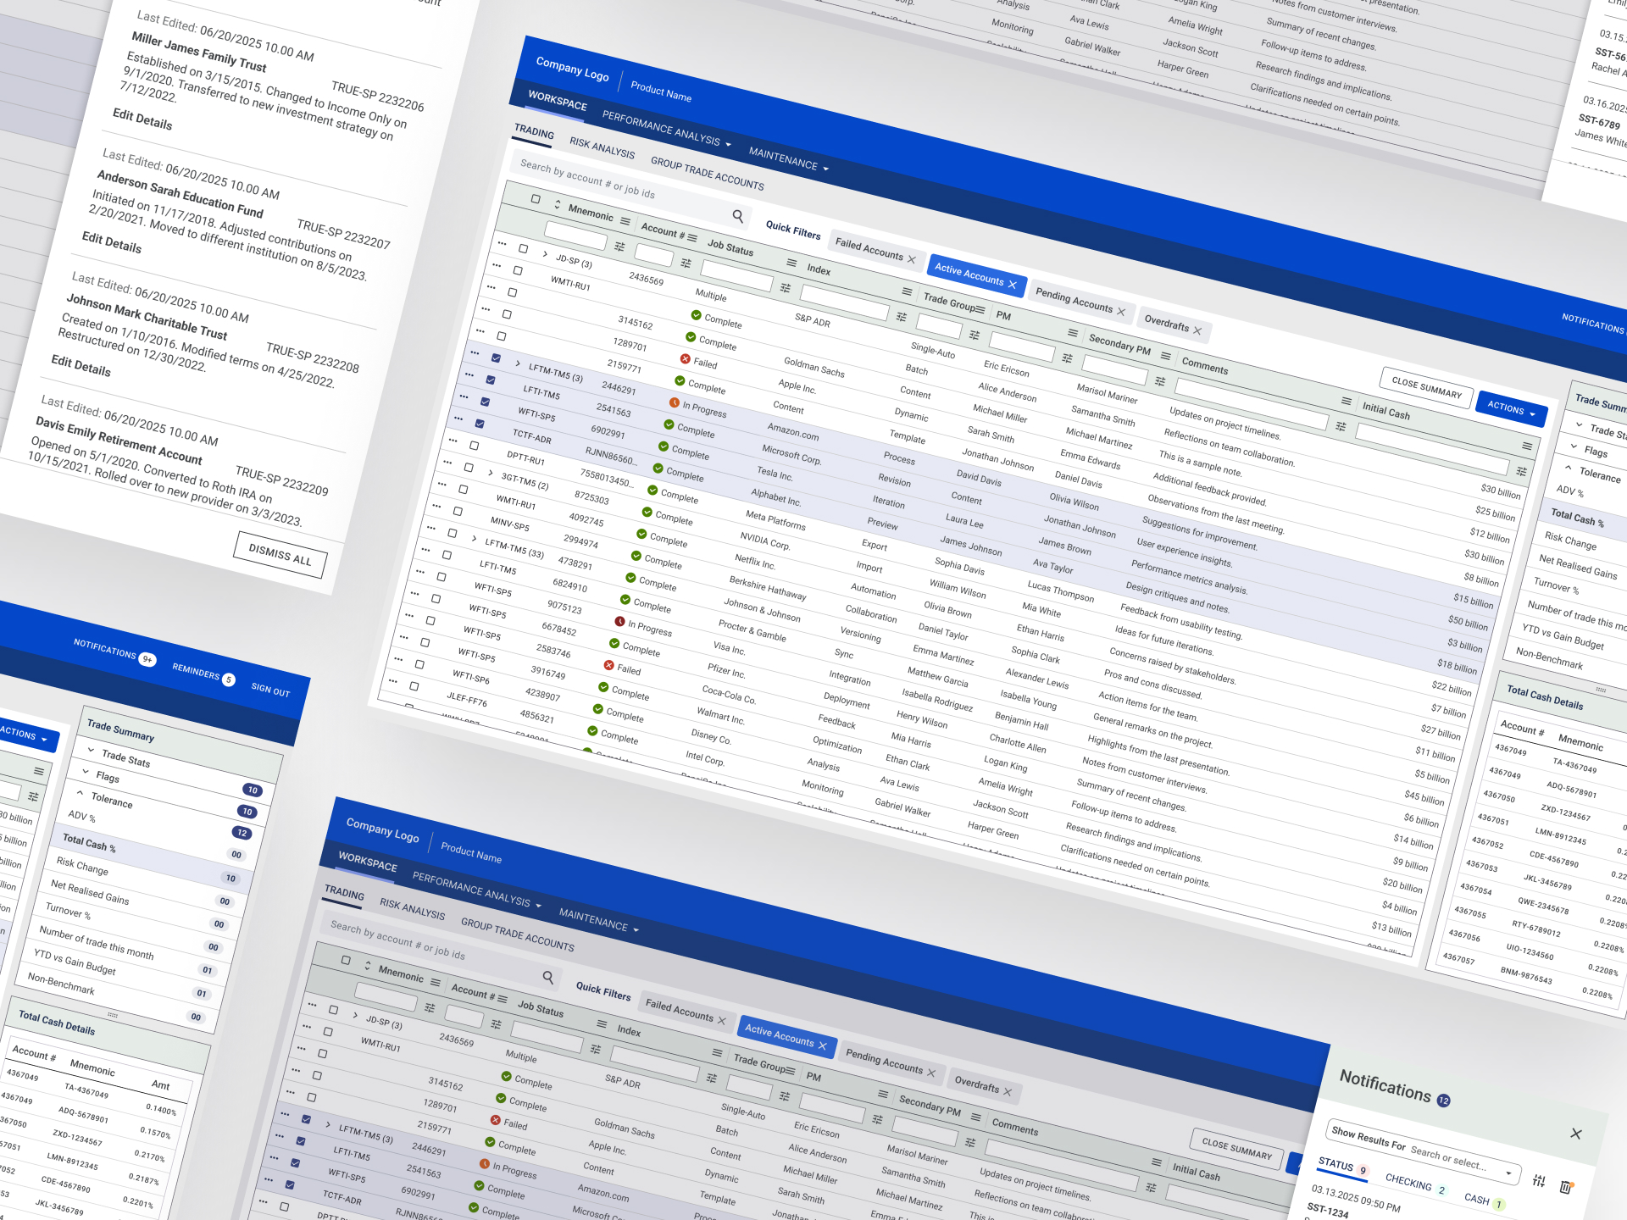
Task: Open the JD-SP (3) row options dots, upper trading window
Action: point(502,243)
